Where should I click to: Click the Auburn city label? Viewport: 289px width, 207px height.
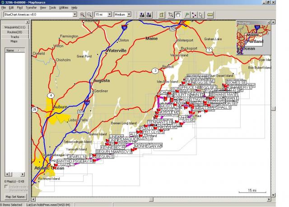pos(60,107)
